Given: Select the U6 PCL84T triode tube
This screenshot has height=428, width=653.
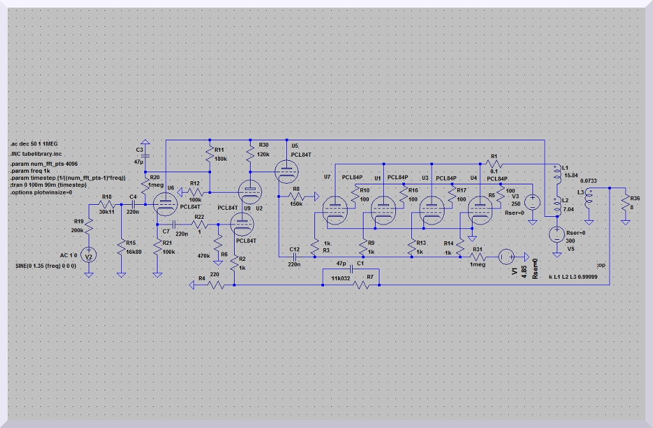Looking at the screenshot, I should [166, 203].
